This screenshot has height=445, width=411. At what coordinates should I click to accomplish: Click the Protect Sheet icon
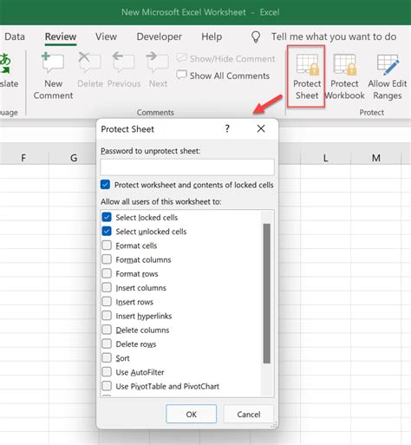(x=307, y=64)
